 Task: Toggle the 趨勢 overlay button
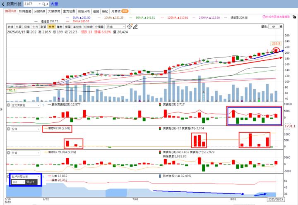click(x=60, y=27)
